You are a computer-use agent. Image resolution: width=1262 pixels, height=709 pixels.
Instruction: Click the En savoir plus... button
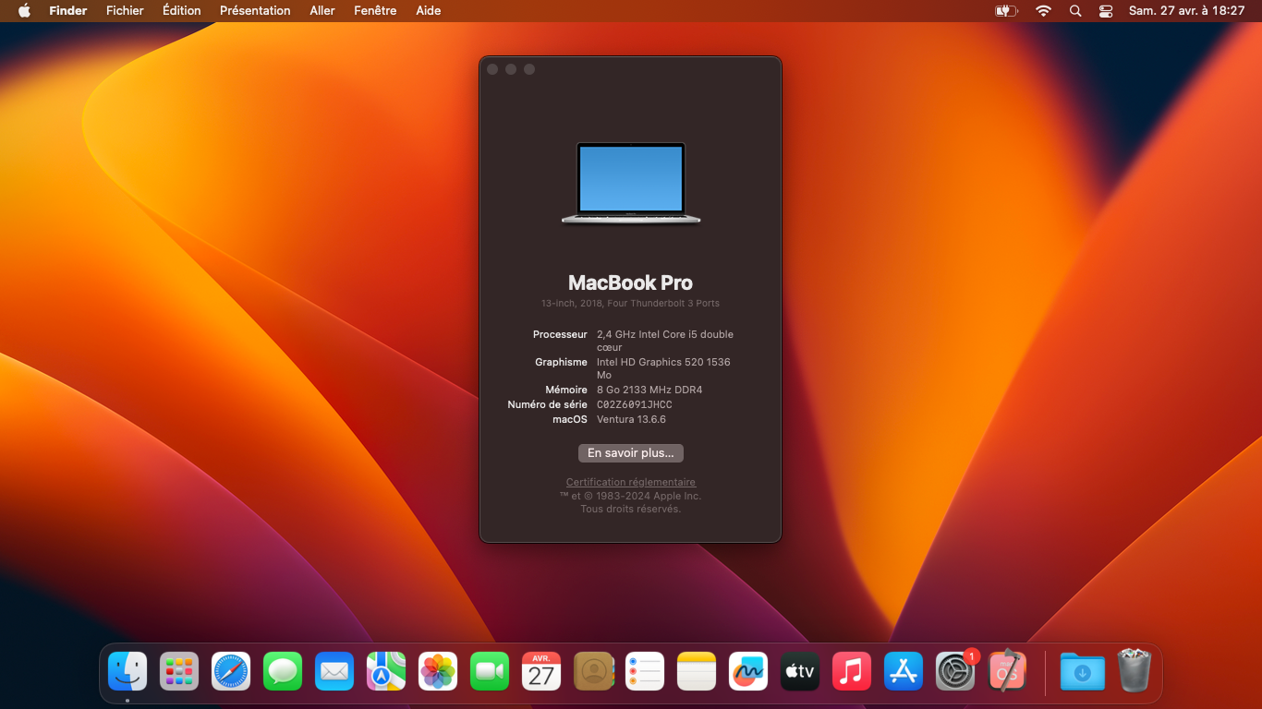[631, 453]
